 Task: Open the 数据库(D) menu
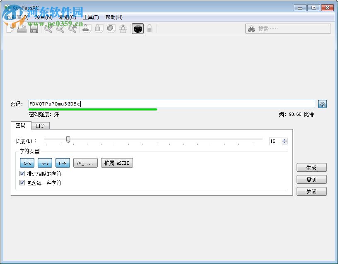coord(17,17)
